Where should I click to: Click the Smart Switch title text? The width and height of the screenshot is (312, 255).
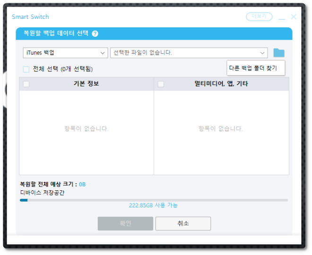point(30,17)
